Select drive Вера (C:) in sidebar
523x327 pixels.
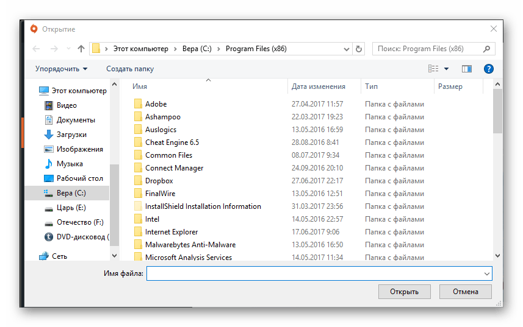coord(67,193)
